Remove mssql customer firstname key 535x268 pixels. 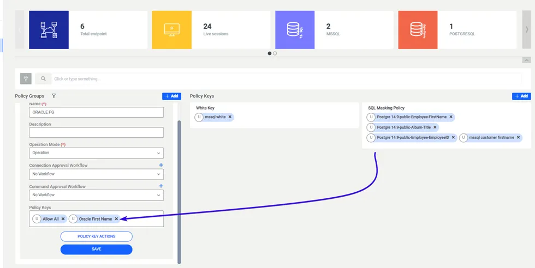click(518, 138)
